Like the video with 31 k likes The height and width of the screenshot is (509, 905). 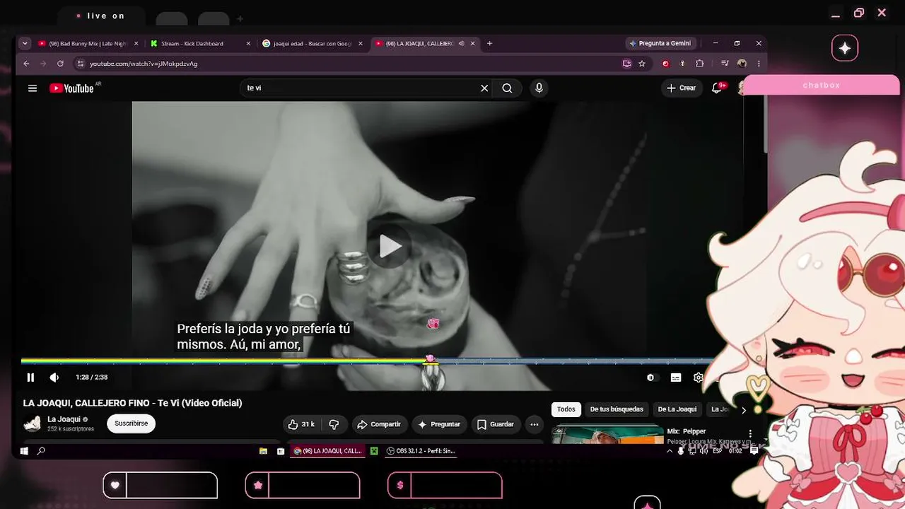click(301, 424)
